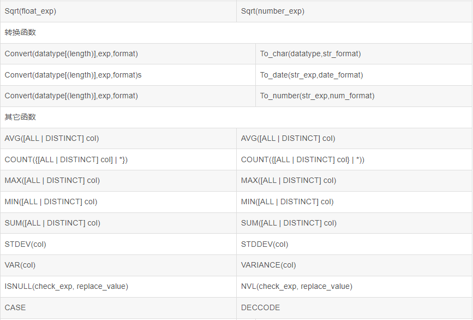
Task: Click the NVL(check_exp, replace_value) cell
Action: [x=297, y=286]
